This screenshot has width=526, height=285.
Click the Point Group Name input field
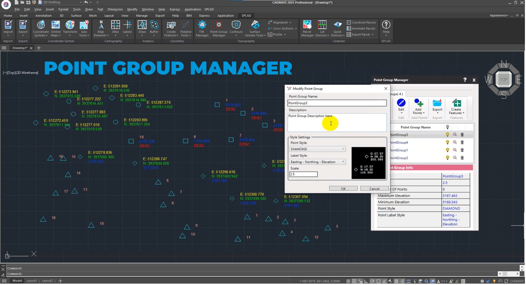point(337,103)
